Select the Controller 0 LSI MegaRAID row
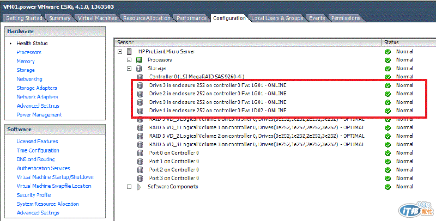436x221 pixels. pyautogui.click(x=197, y=77)
